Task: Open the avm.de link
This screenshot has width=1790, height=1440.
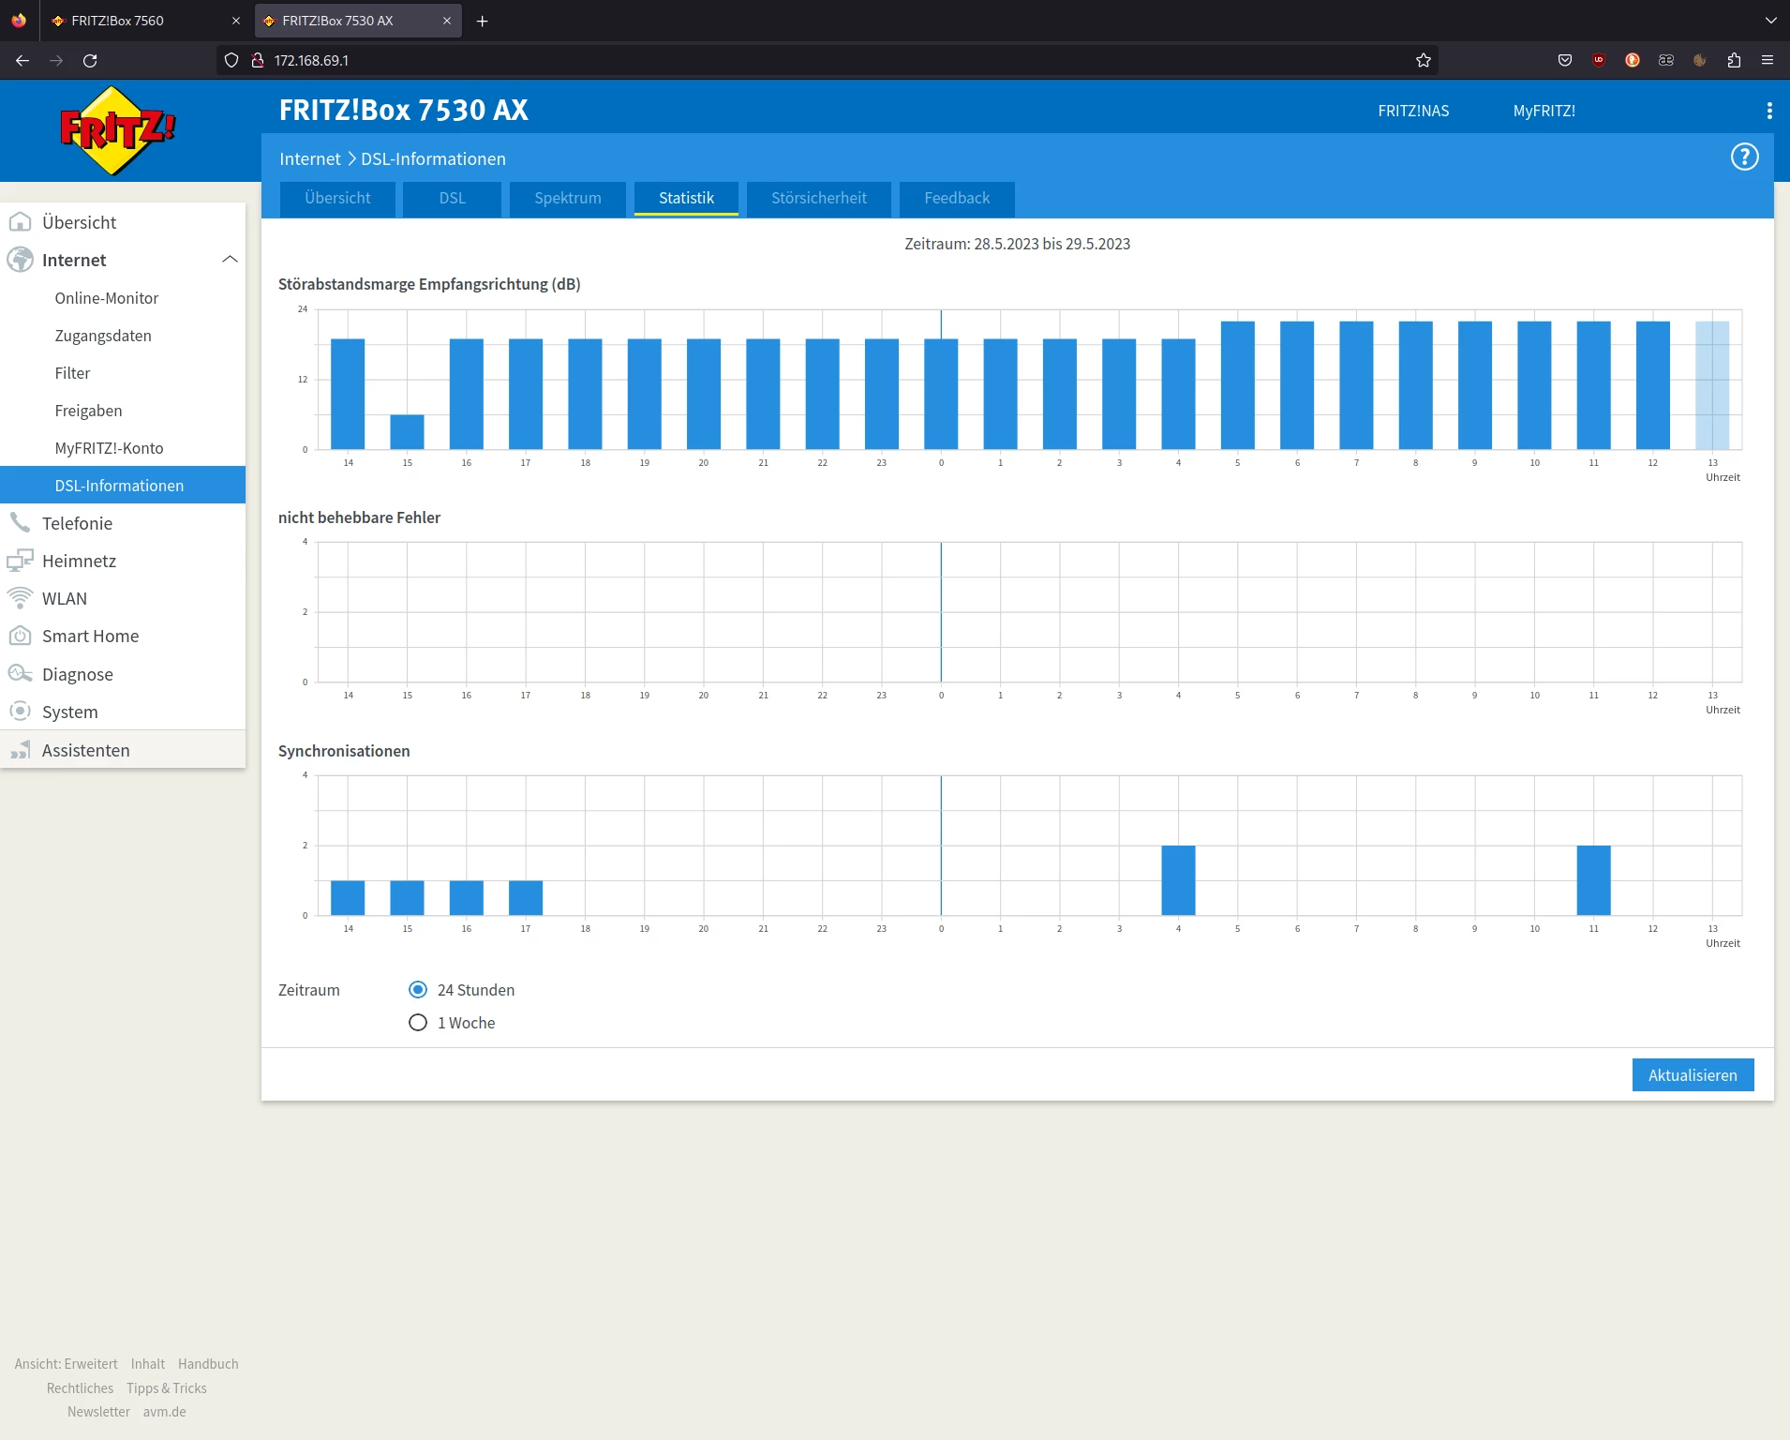Action: point(165,1412)
